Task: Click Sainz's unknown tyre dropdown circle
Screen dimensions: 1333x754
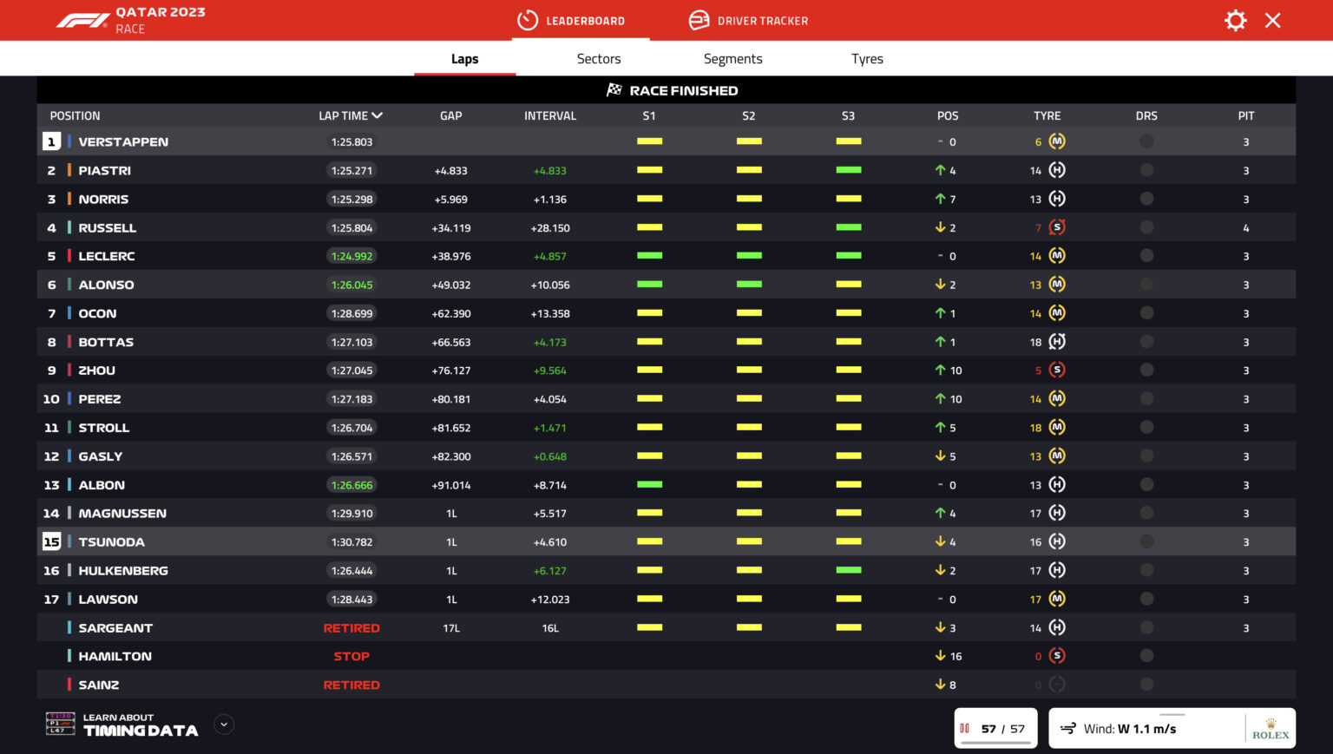Action: [x=1057, y=685]
